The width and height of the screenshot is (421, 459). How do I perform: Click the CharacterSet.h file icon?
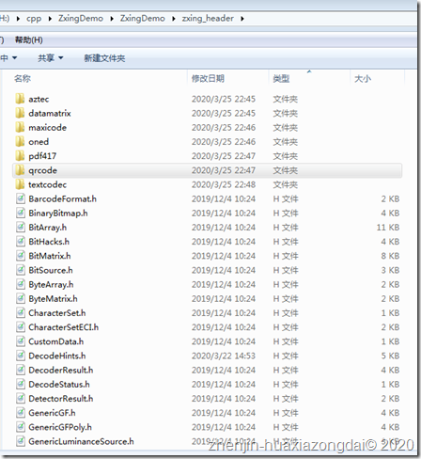(x=21, y=313)
